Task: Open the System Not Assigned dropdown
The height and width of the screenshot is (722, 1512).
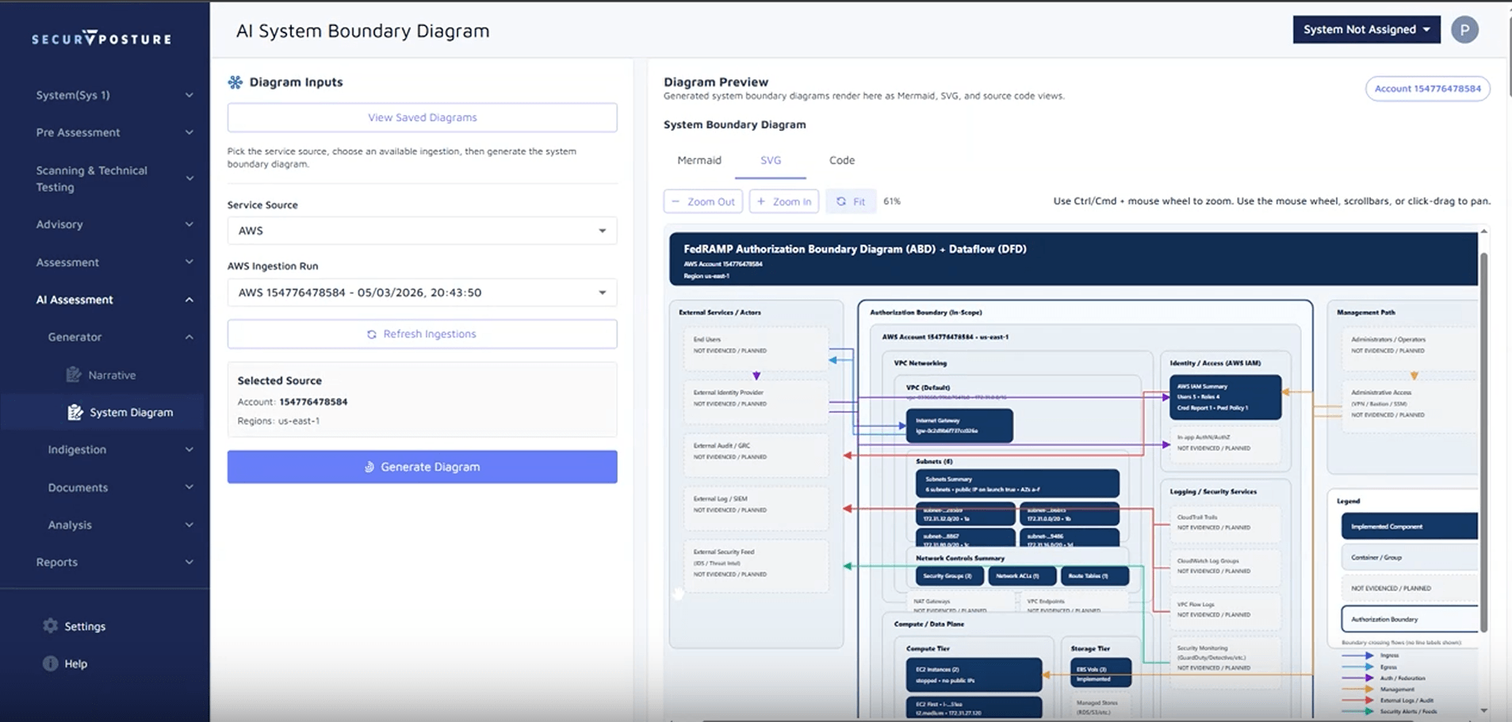Action: (1366, 29)
